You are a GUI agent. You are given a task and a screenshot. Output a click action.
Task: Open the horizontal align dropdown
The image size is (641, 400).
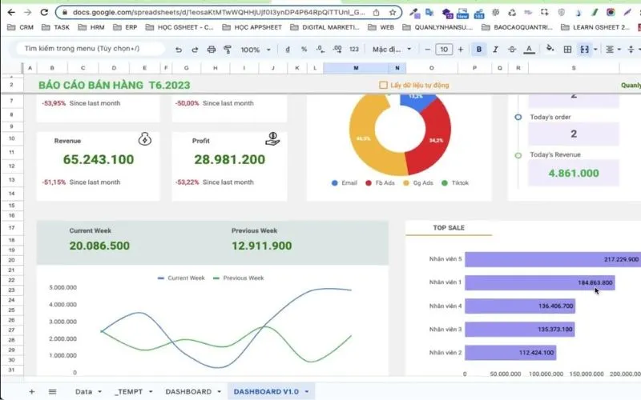coord(613,50)
